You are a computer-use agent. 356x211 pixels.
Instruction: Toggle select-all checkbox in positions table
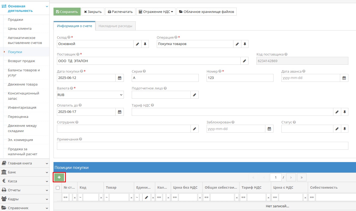point(58,188)
